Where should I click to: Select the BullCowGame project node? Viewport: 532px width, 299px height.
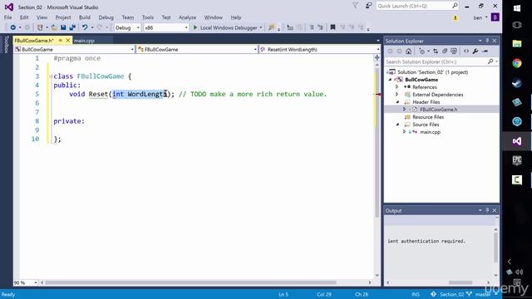(421, 80)
